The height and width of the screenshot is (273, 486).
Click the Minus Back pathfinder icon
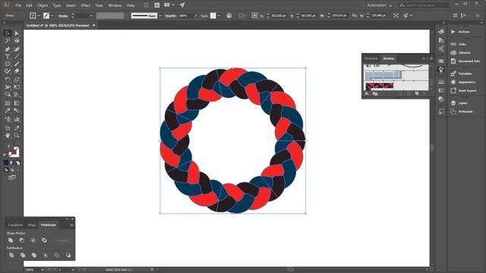click(68, 255)
